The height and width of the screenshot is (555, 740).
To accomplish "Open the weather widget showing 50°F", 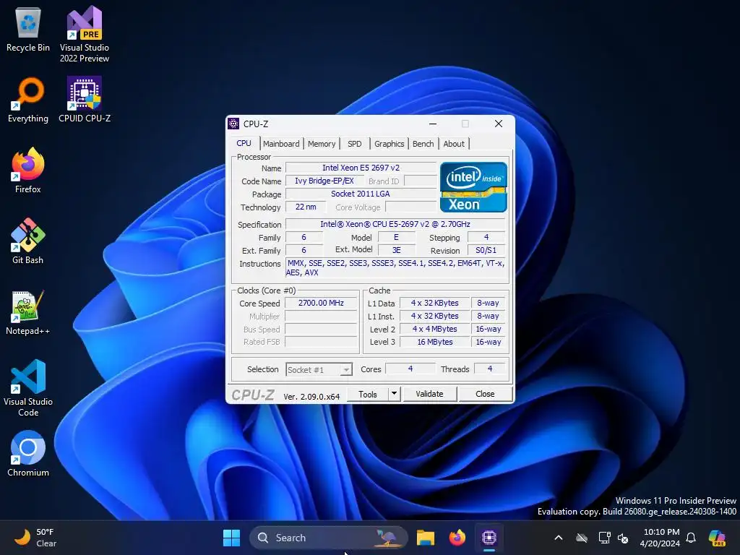I will coord(35,538).
